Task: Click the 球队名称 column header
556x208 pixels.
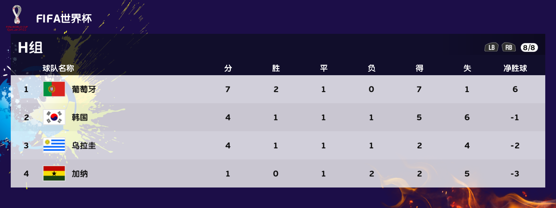Action: click(58, 68)
